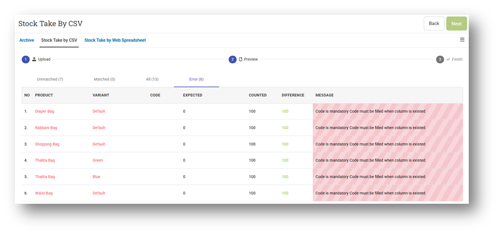Screen dimensions: 499x234
Task: Open Thalita Bag in the Green variant row
Action: 45,160
